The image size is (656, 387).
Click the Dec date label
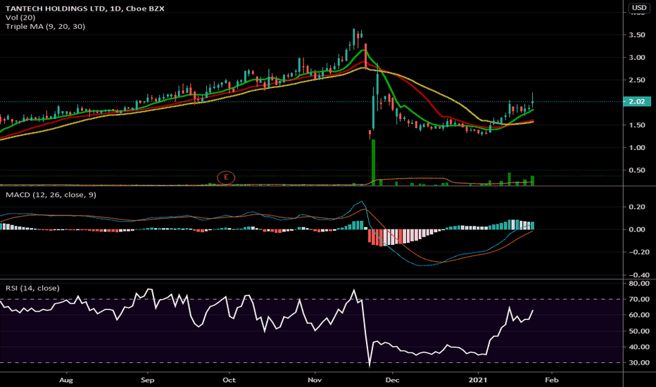tap(393, 380)
